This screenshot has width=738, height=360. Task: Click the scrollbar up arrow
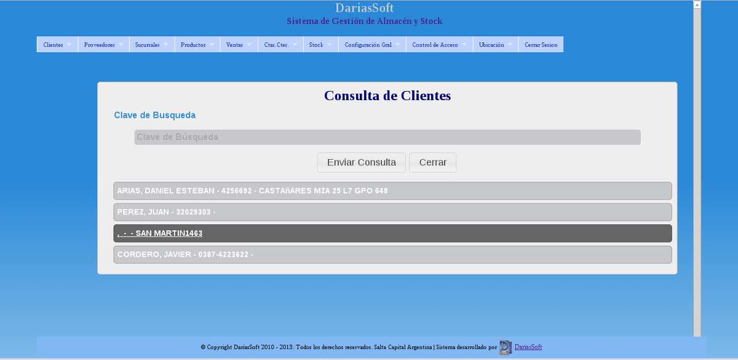click(697, 4)
